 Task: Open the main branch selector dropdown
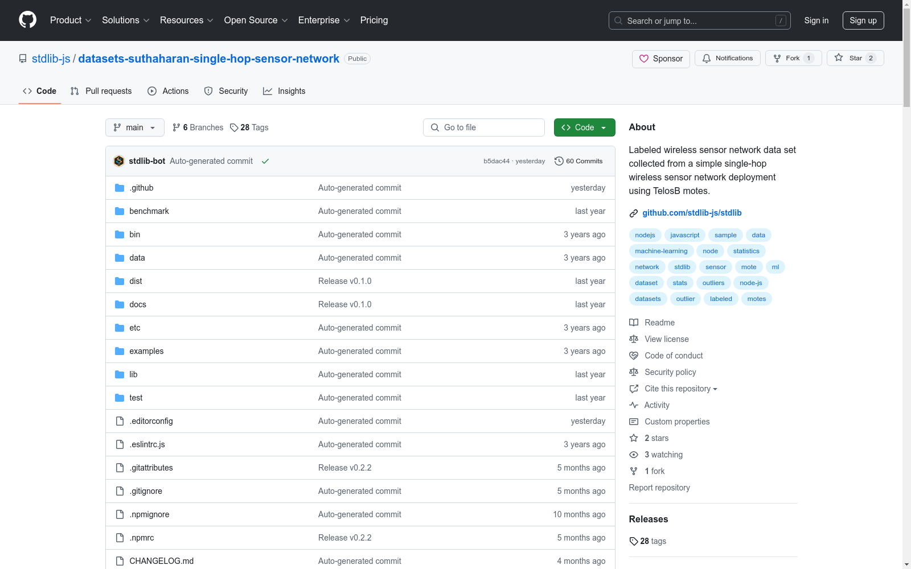[135, 127]
